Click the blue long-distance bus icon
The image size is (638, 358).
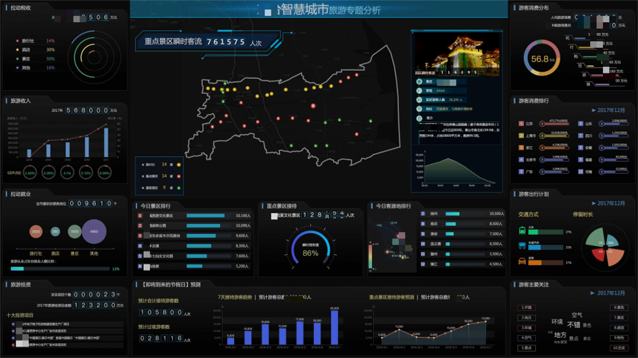pyautogui.click(x=523, y=246)
